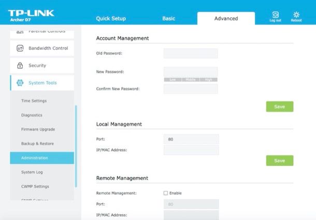The image size is (316, 220).
Task: Open Firmware Upgrade
Action: (38, 129)
